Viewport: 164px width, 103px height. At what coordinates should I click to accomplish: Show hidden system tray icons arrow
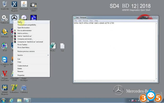[129, 101]
